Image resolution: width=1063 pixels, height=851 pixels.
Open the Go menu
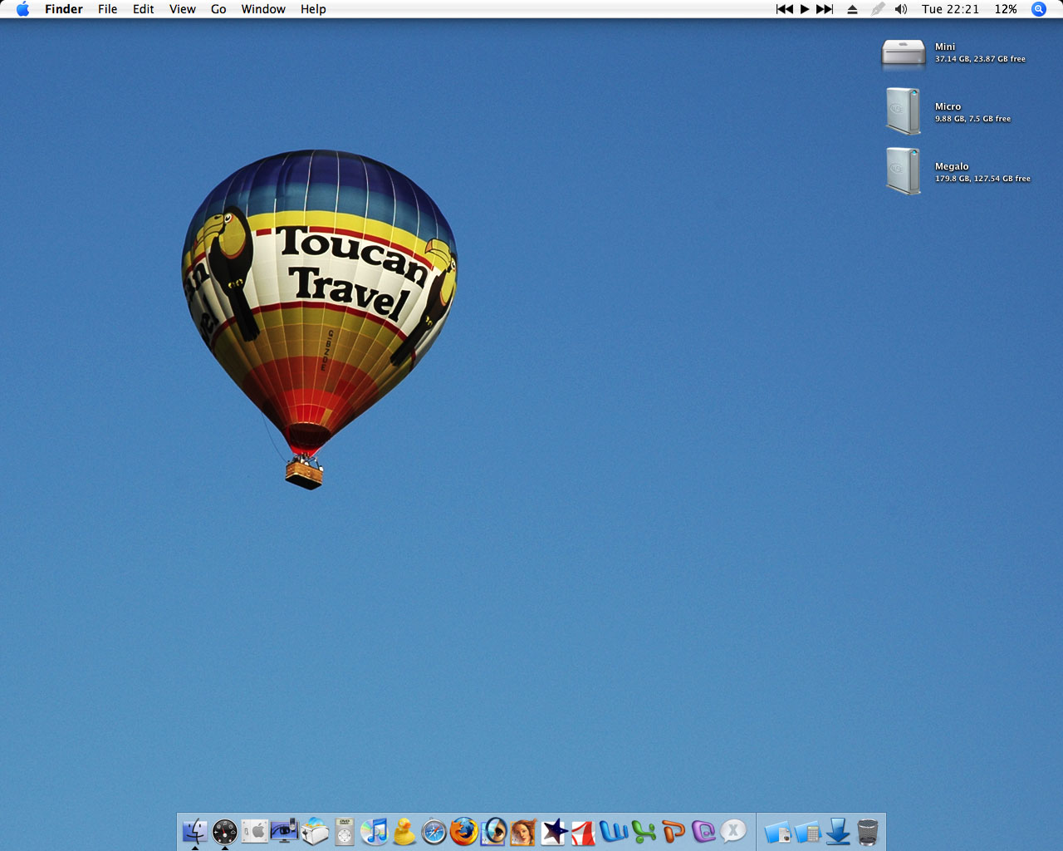pos(218,9)
